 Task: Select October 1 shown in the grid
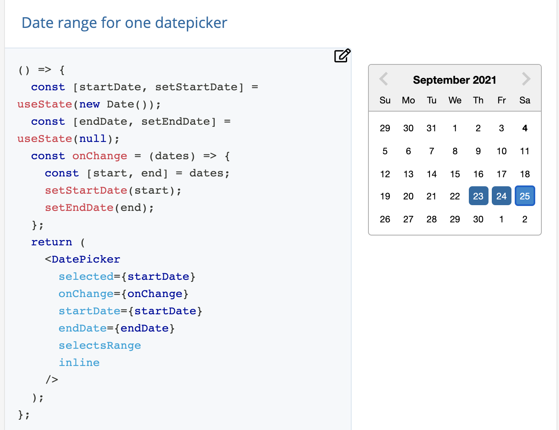click(x=502, y=219)
